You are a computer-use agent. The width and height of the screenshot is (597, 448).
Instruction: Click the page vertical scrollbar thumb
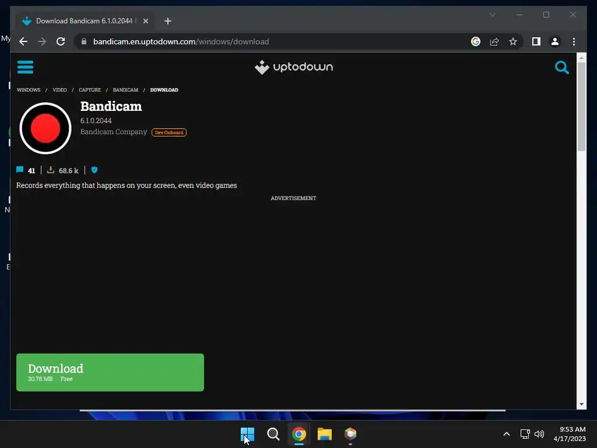581,107
